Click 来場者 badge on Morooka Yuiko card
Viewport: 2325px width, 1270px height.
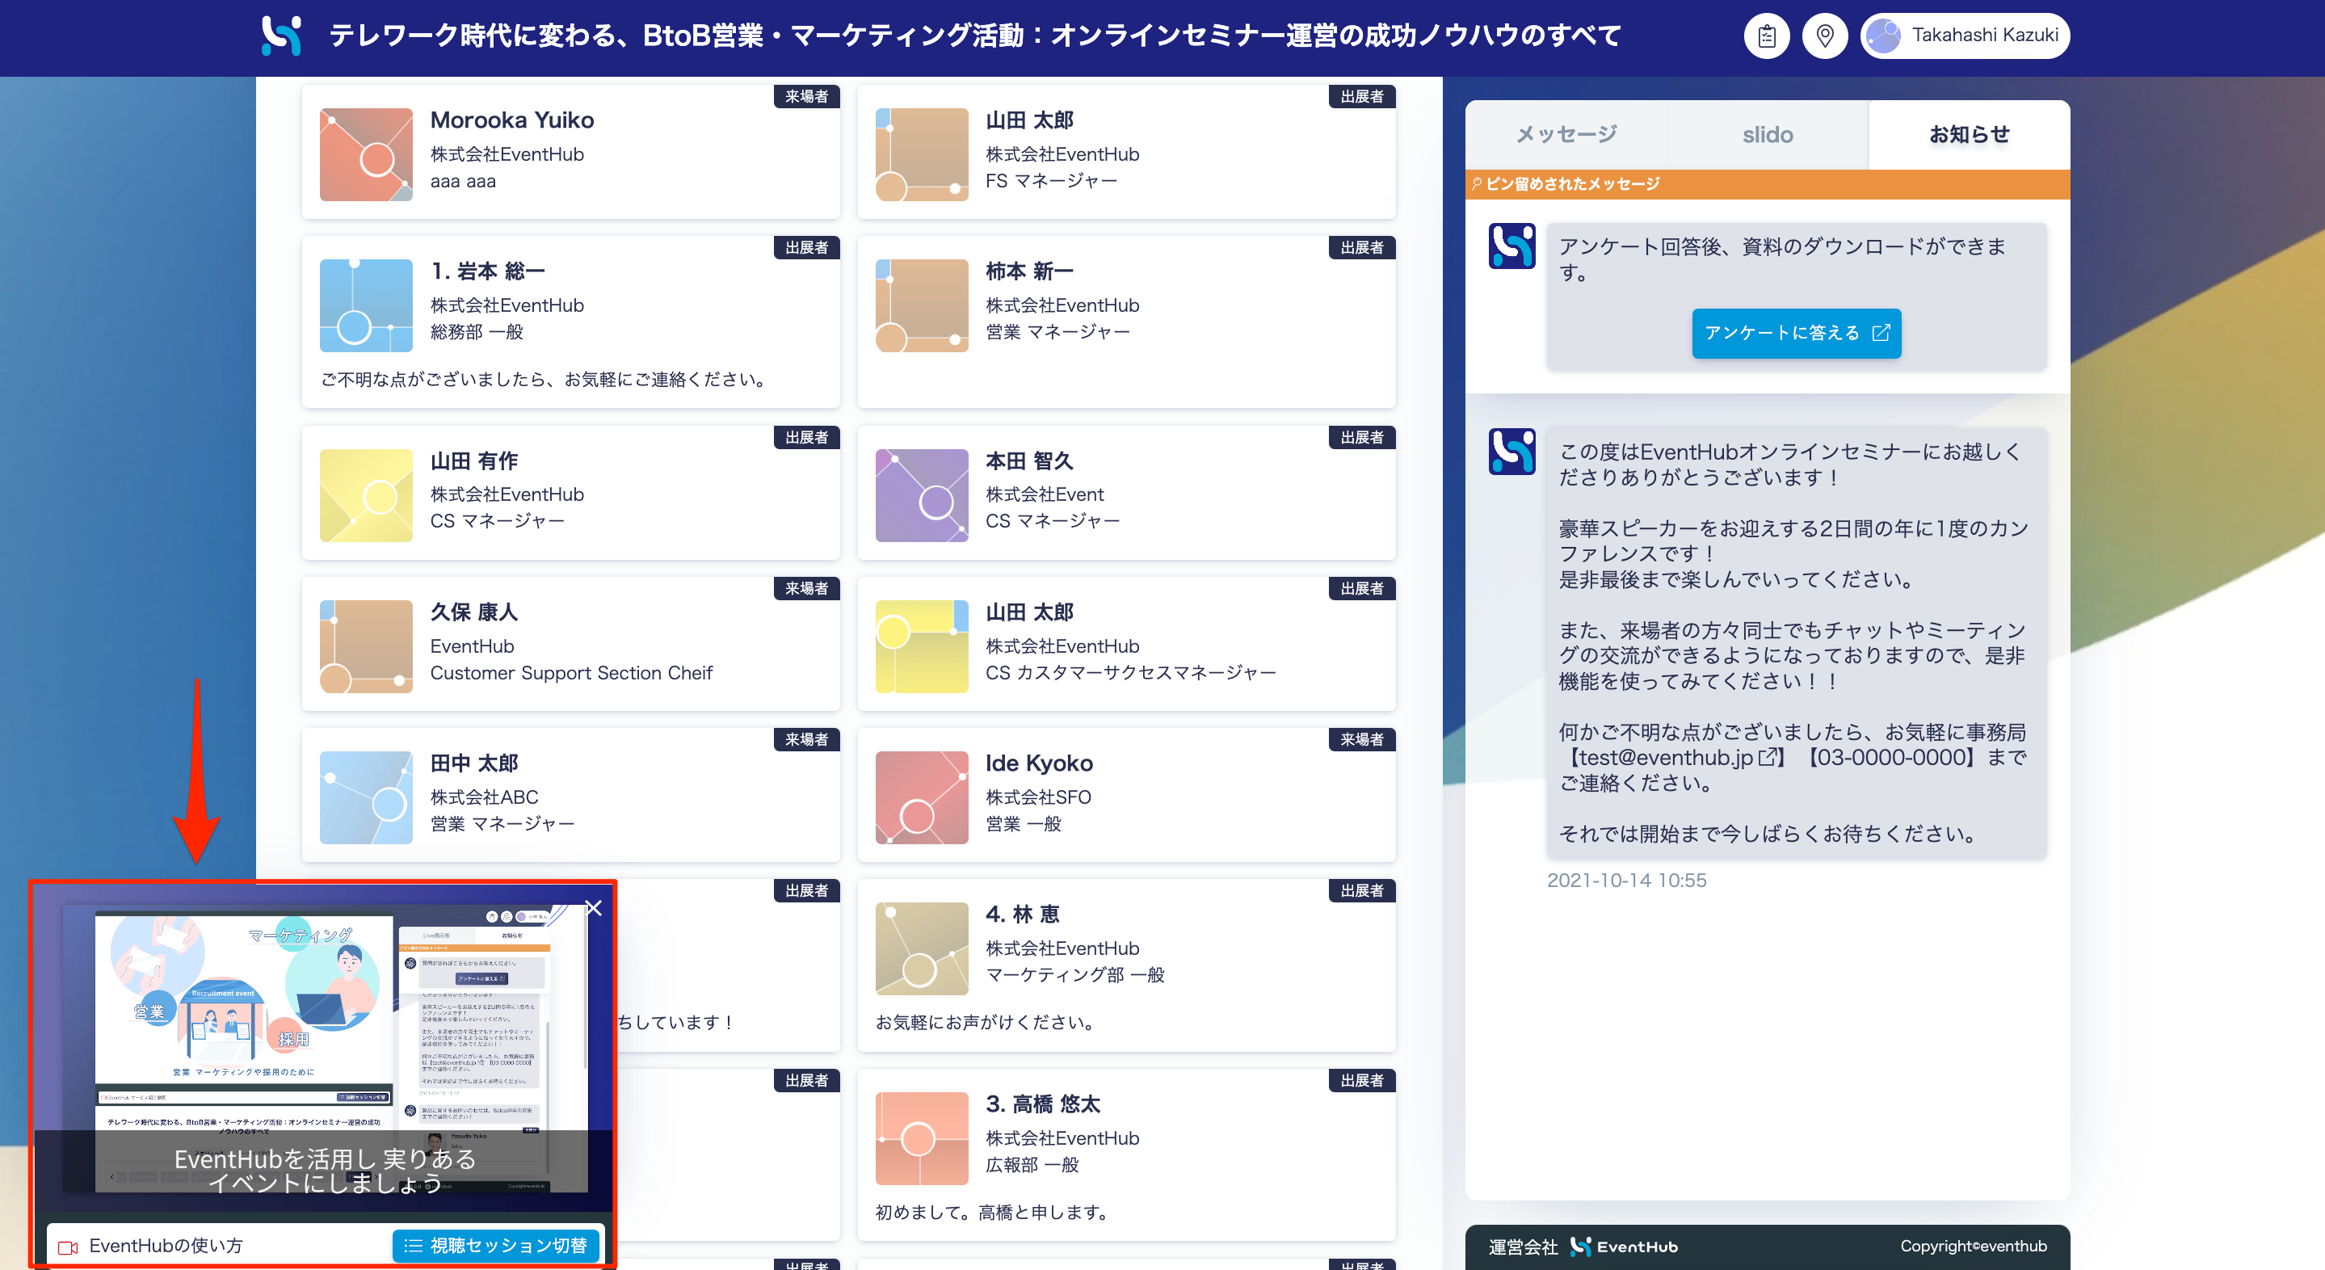pyautogui.click(x=806, y=97)
